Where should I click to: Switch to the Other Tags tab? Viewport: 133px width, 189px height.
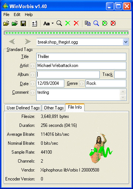pos(54,108)
